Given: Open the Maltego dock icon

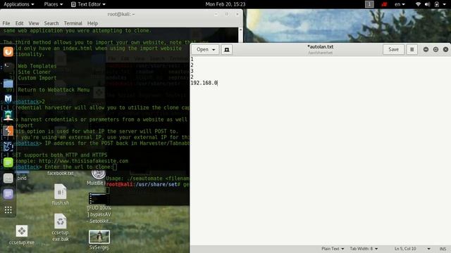Looking at the screenshot, I should click(8, 147).
